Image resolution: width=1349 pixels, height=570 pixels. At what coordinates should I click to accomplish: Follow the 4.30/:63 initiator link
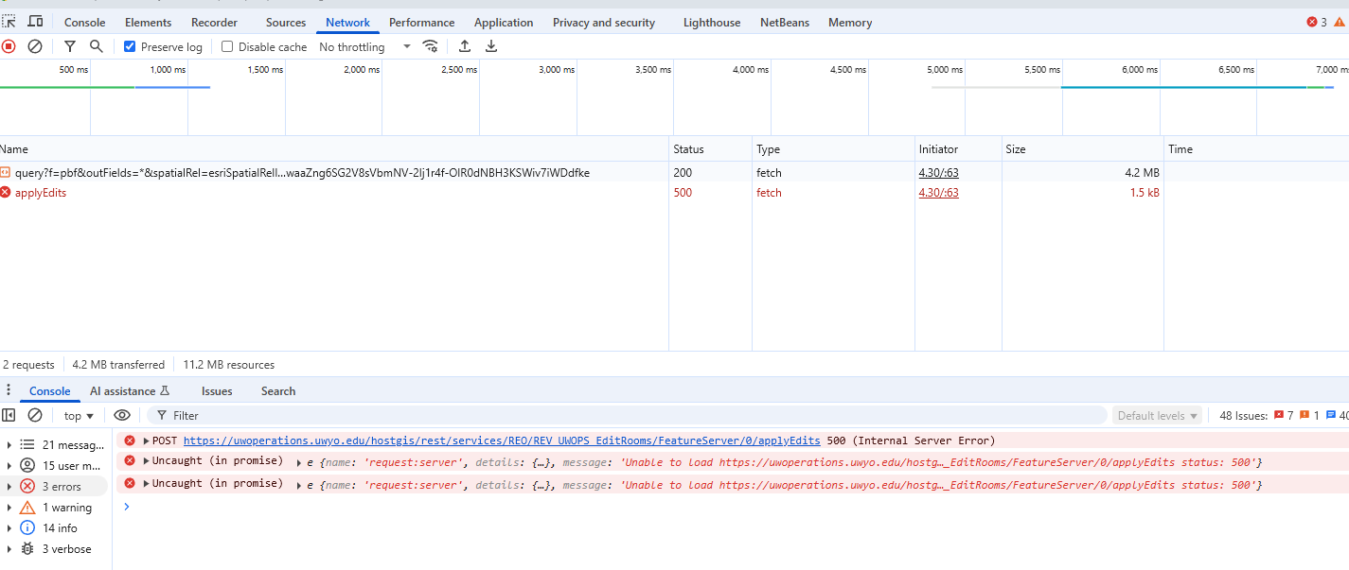[x=937, y=172]
